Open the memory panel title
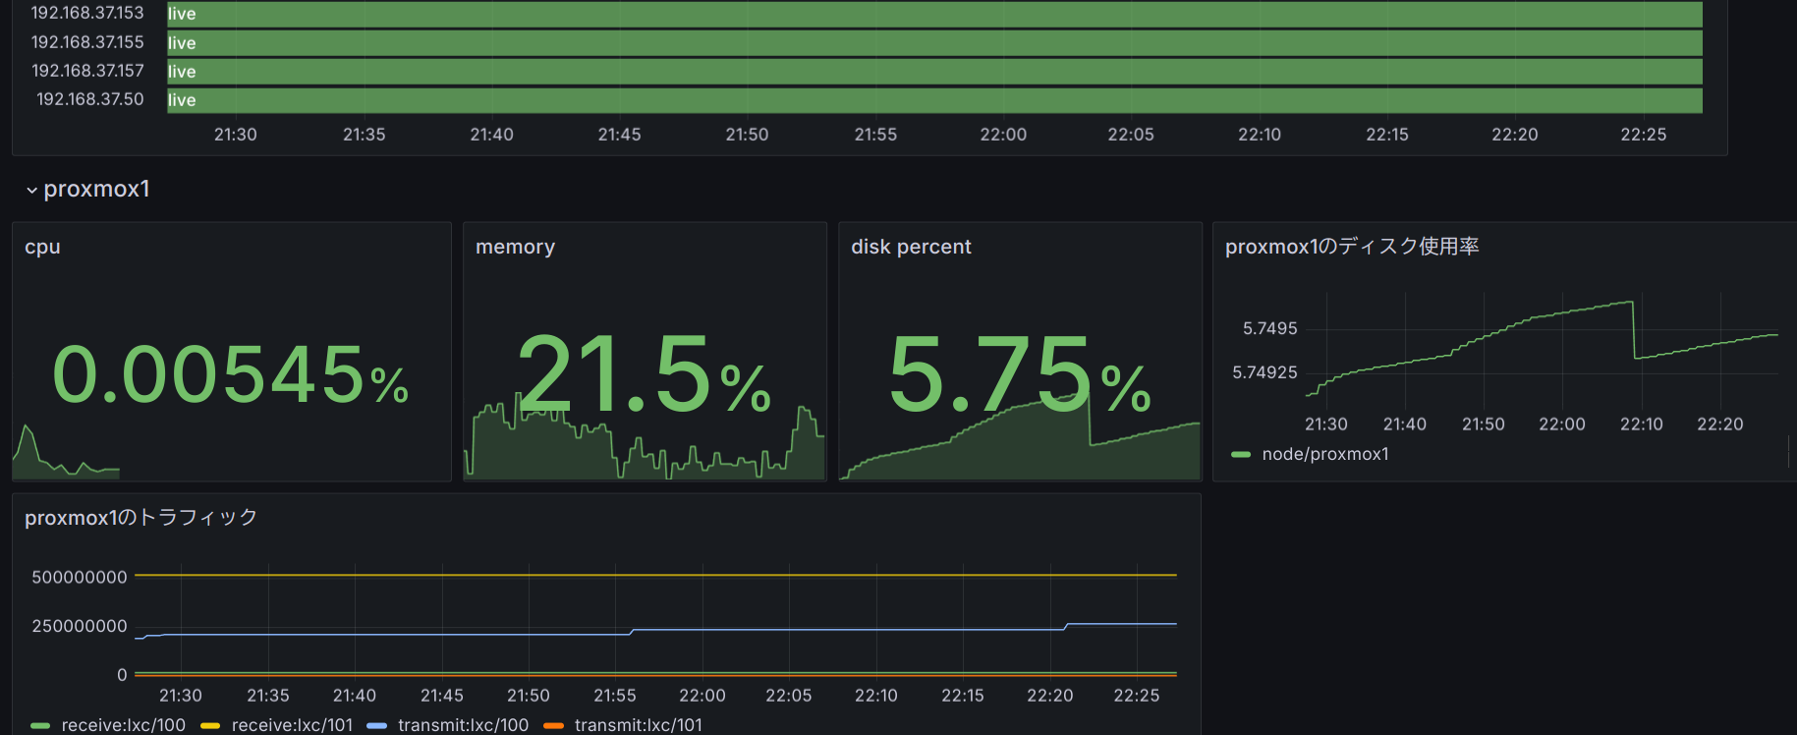 (x=515, y=247)
